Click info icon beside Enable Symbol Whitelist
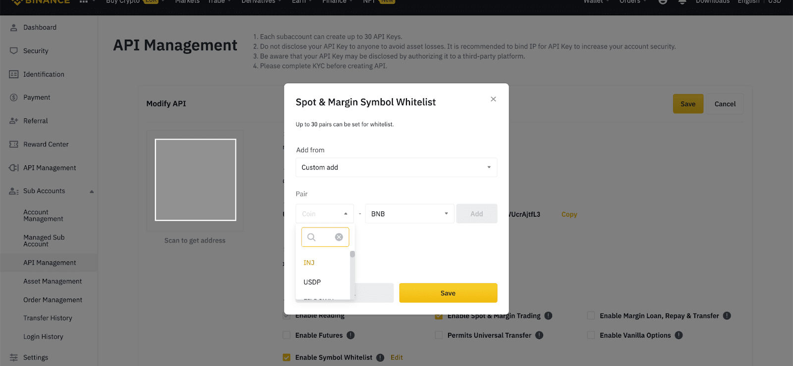Image resolution: width=793 pixels, height=366 pixels. pyautogui.click(x=380, y=358)
